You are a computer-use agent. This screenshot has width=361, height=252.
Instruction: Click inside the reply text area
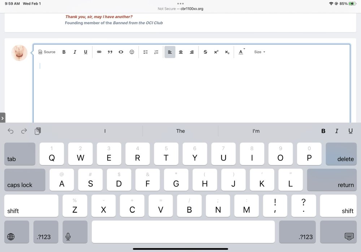tap(191, 90)
